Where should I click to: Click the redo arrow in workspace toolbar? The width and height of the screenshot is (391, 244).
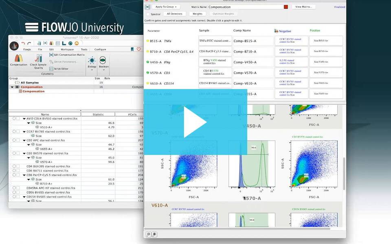29,44
